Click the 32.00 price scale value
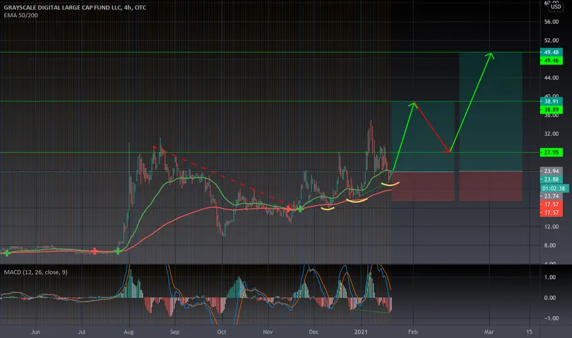 551,134
